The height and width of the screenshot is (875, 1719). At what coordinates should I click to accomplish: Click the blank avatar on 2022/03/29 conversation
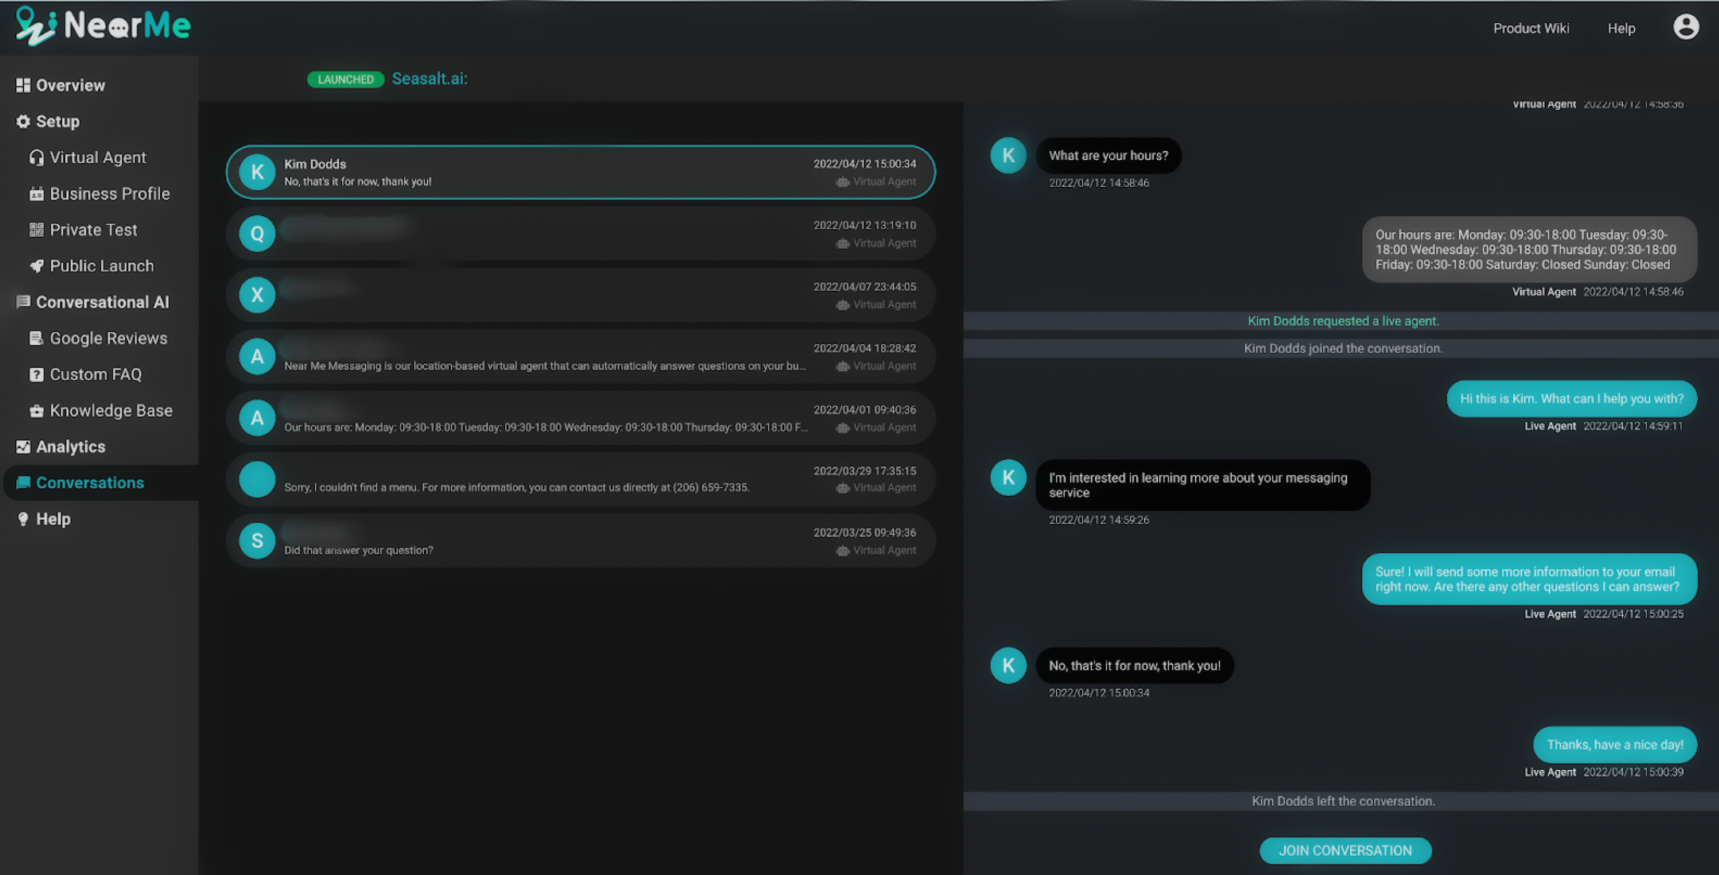(257, 479)
